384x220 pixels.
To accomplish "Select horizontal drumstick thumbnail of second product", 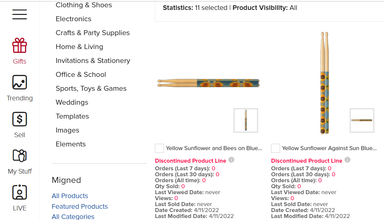I will [362, 120].
